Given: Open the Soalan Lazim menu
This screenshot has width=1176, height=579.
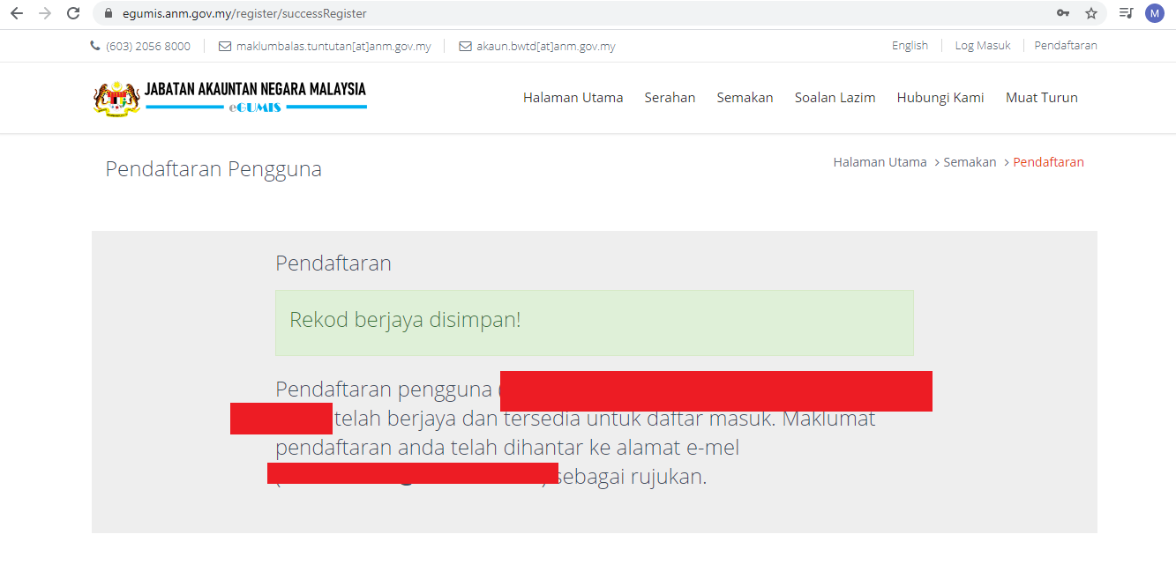Looking at the screenshot, I should 835,98.
